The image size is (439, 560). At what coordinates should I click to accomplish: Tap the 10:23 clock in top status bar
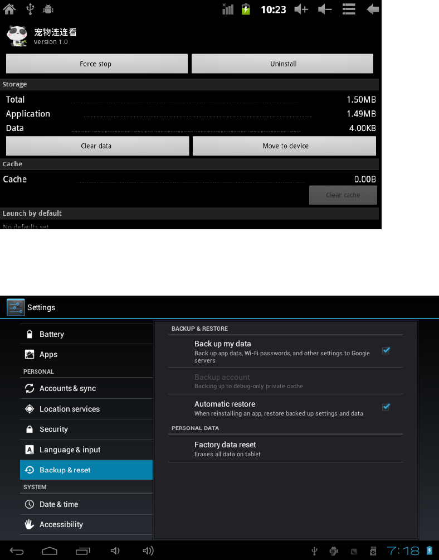click(x=274, y=9)
